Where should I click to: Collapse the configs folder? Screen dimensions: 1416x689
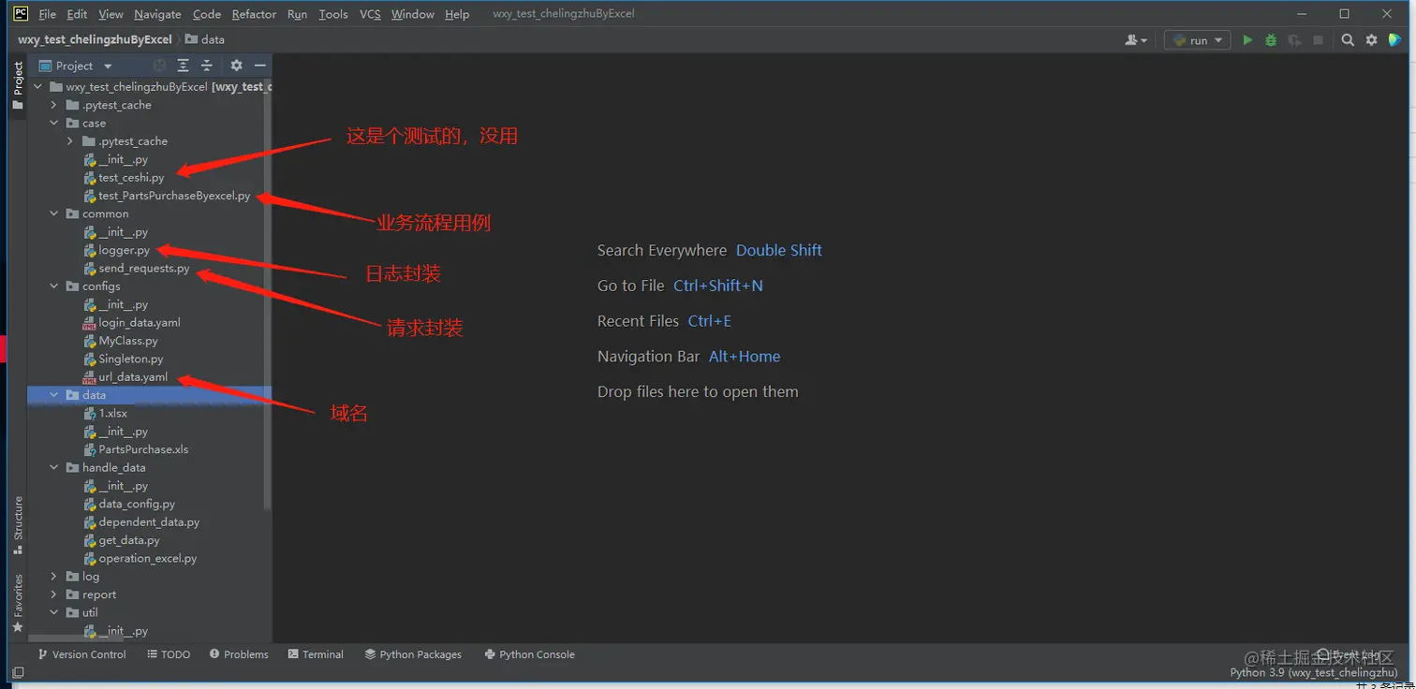click(54, 286)
